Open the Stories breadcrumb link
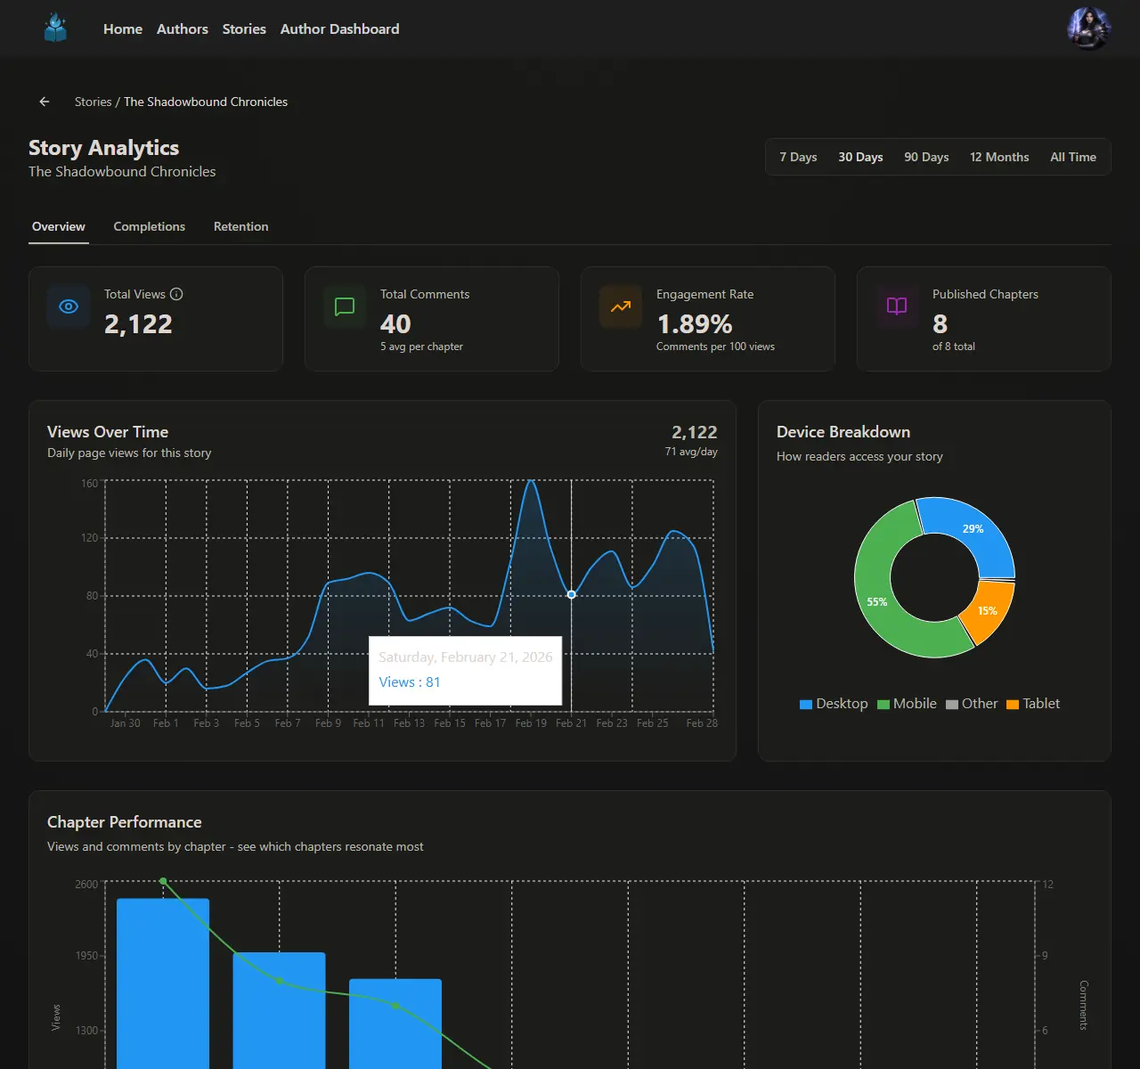The image size is (1140, 1069). pyautogui.click(x=93, y=102)
